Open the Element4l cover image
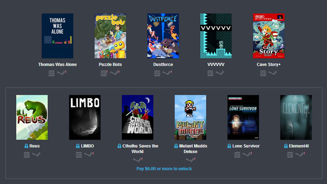This screenshot has height=184, width=327. [x=296, y=117]
